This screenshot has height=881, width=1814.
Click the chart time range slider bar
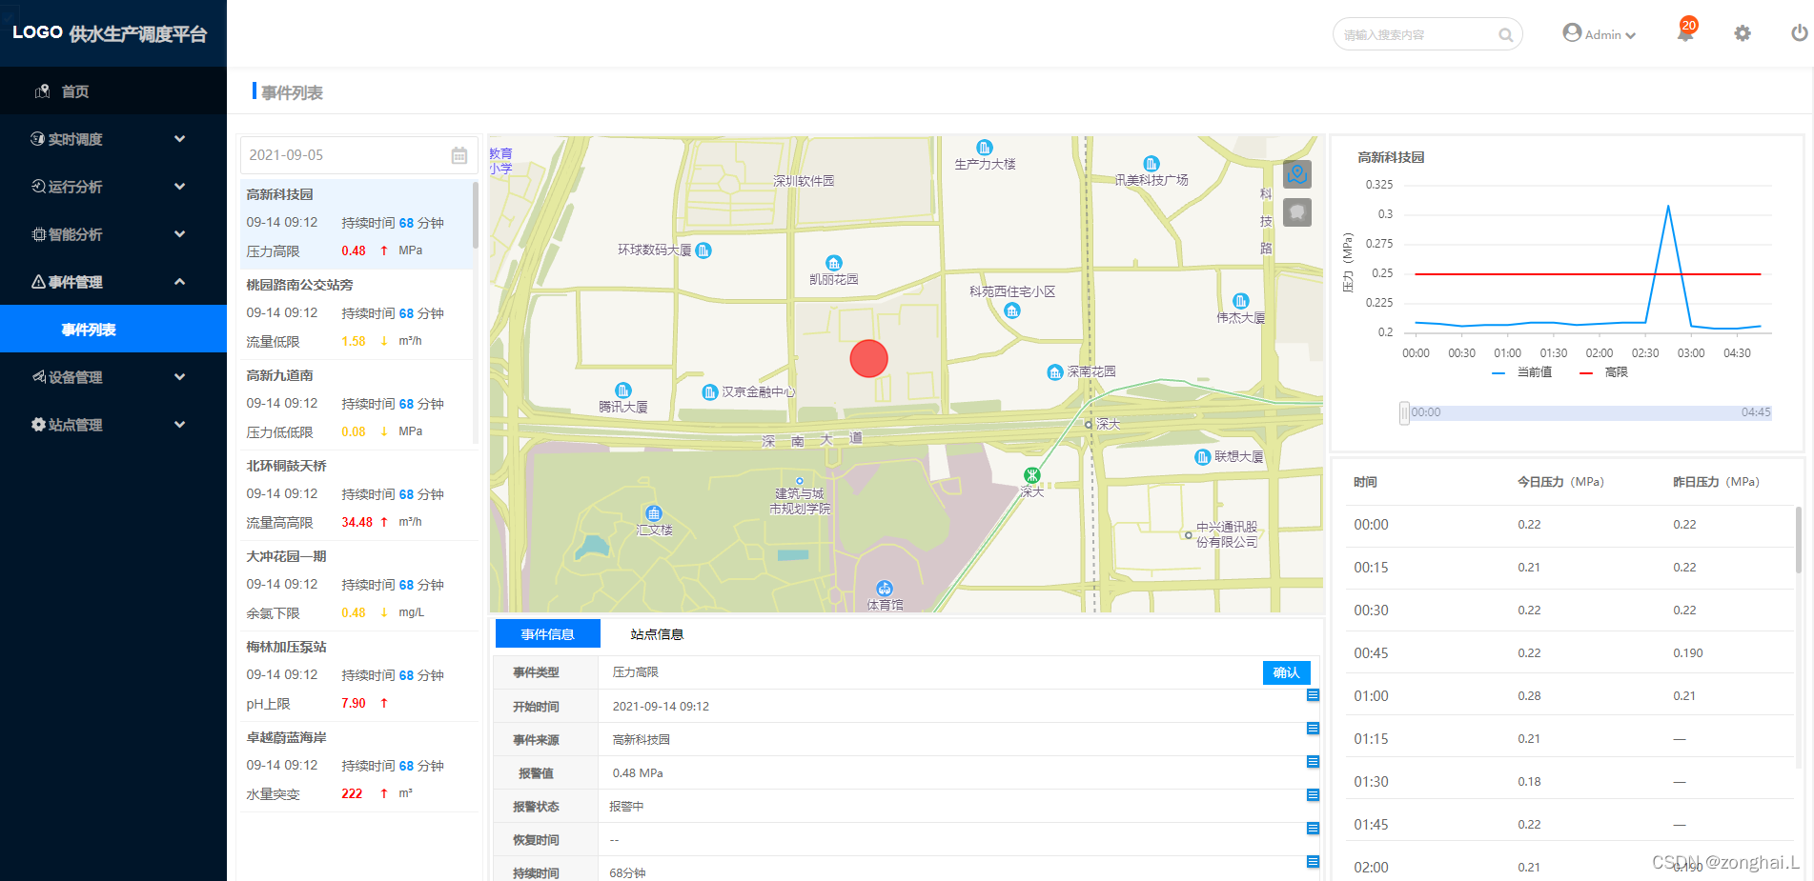coord(1589,413)
